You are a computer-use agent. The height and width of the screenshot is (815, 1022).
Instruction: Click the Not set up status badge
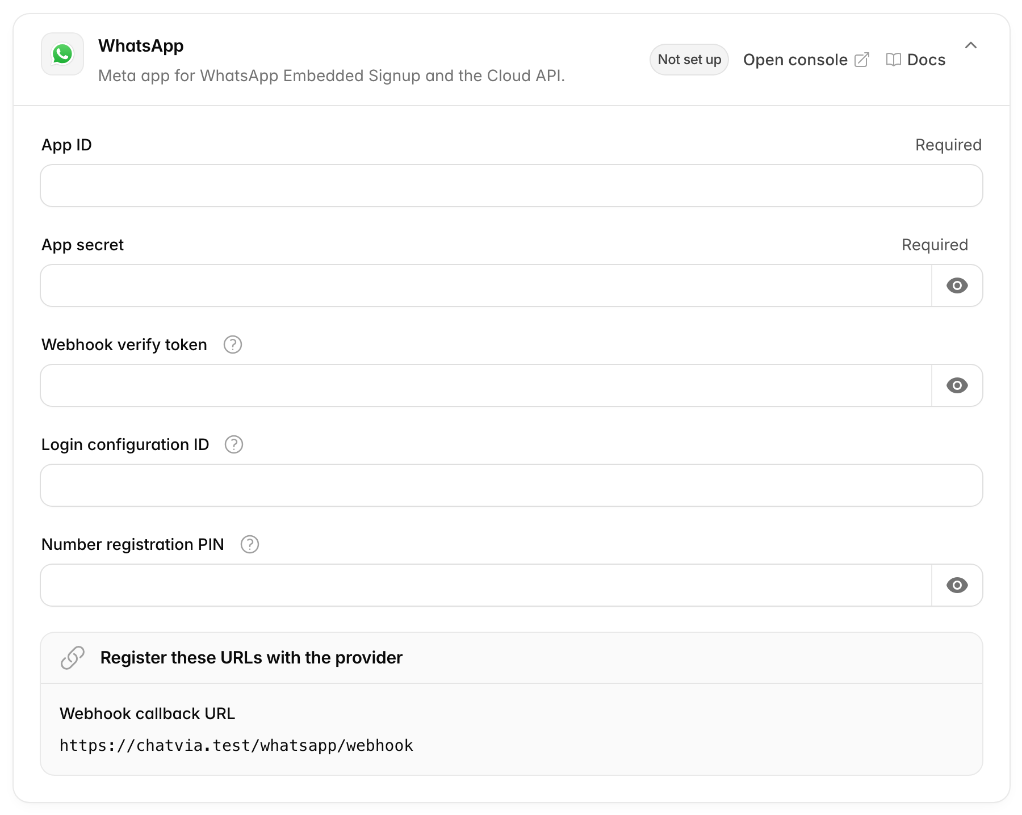click(x=689, y=60)
